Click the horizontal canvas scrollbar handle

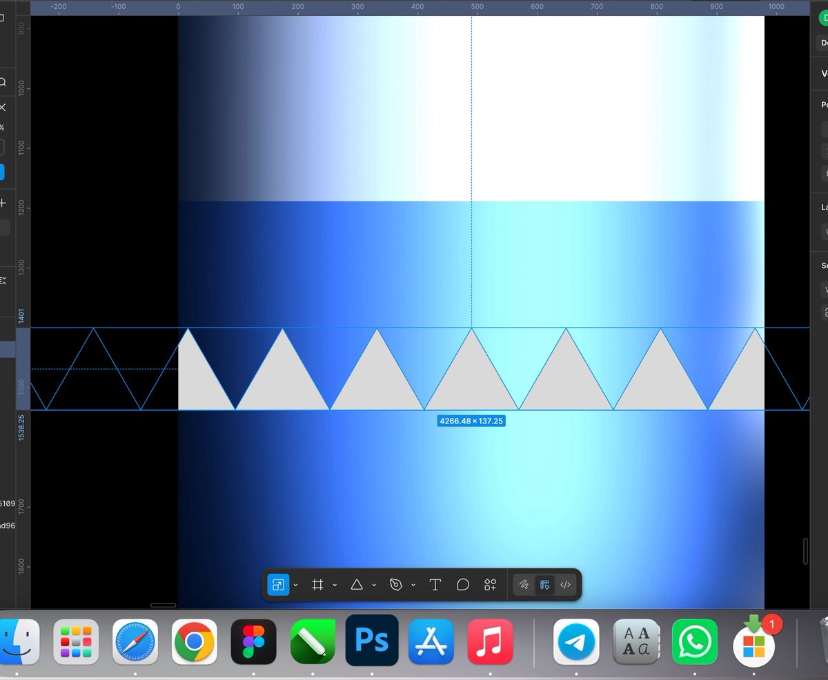pos(163,605)
